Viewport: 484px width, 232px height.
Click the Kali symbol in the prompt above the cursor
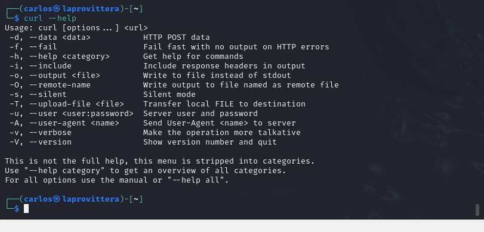57,199
